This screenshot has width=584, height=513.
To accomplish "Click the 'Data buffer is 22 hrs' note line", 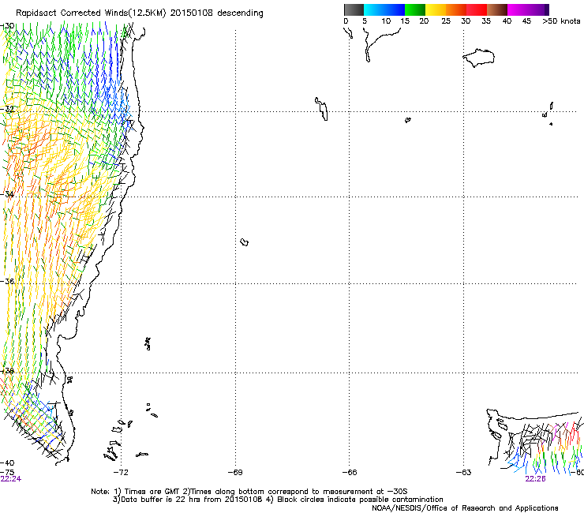I will pyautogui.click(x=278, y=500).
